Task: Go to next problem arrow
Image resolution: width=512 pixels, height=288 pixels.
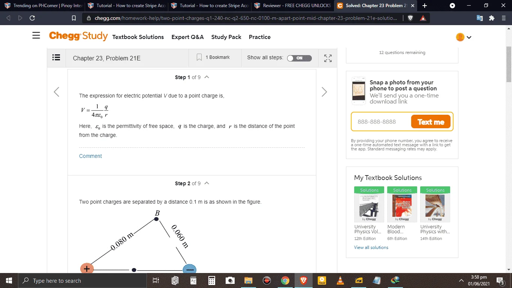Action: [324, 92]
